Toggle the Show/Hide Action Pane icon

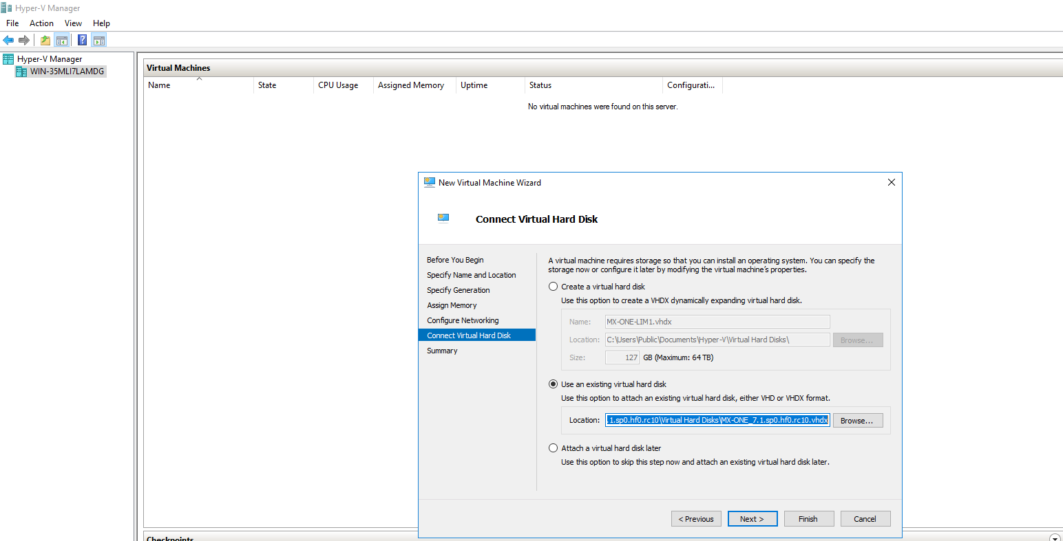[98, 41]
